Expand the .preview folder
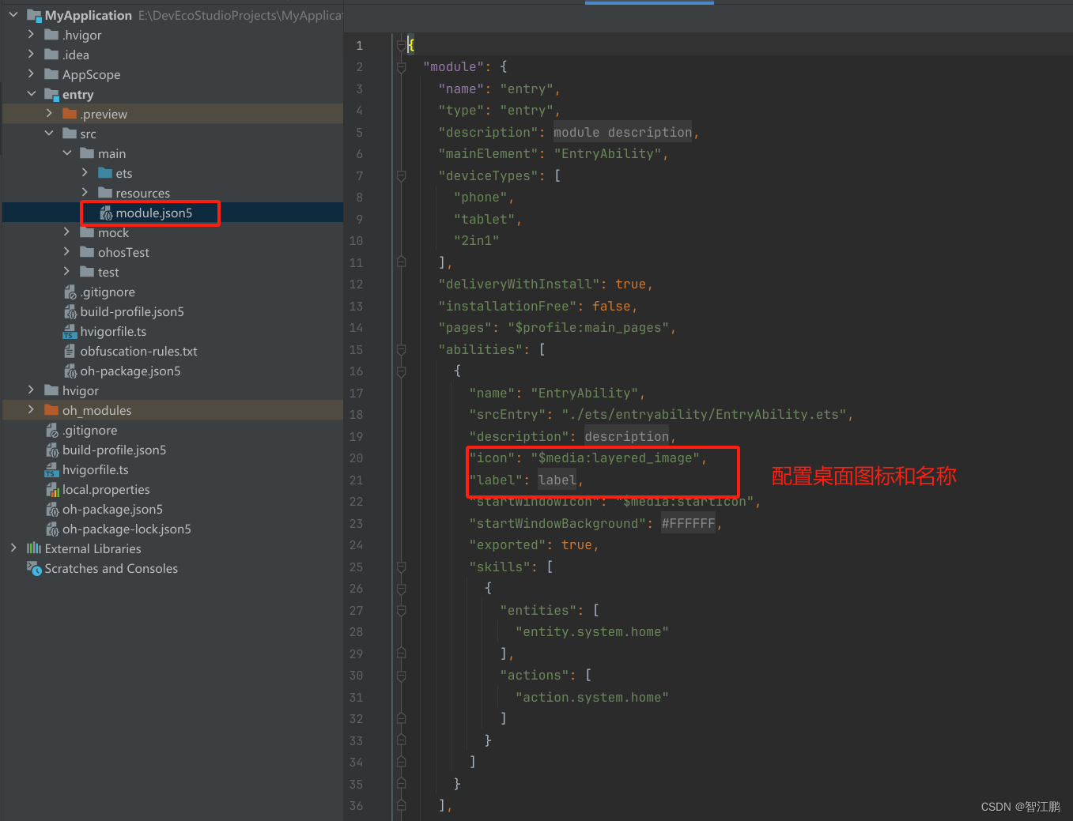Viewport: 1073px width, 821px height. click(49, 113)
